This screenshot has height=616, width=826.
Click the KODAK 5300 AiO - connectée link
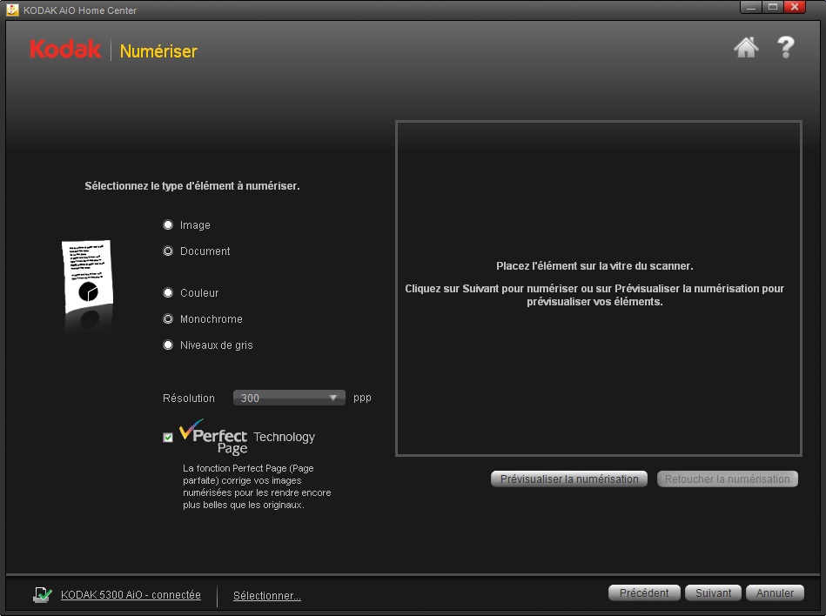pos(131,595)
